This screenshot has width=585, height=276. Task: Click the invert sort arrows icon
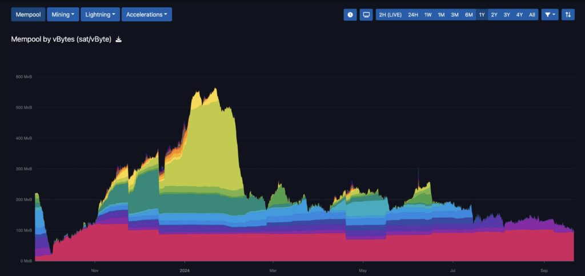tap(568, 15)
